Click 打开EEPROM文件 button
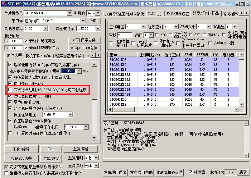This screenshot has width=251, height=178. [x=84, y=48]
